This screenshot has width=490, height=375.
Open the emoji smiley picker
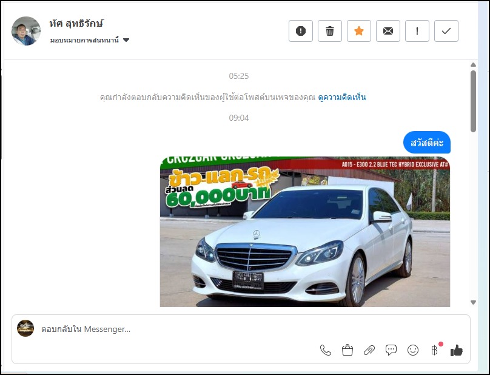click(413, 350)
